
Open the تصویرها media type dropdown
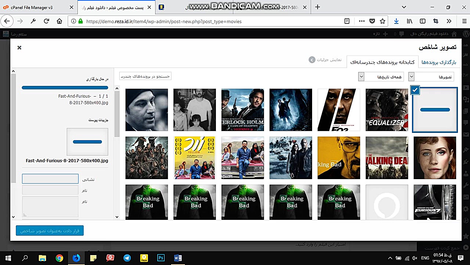[431, 76]
